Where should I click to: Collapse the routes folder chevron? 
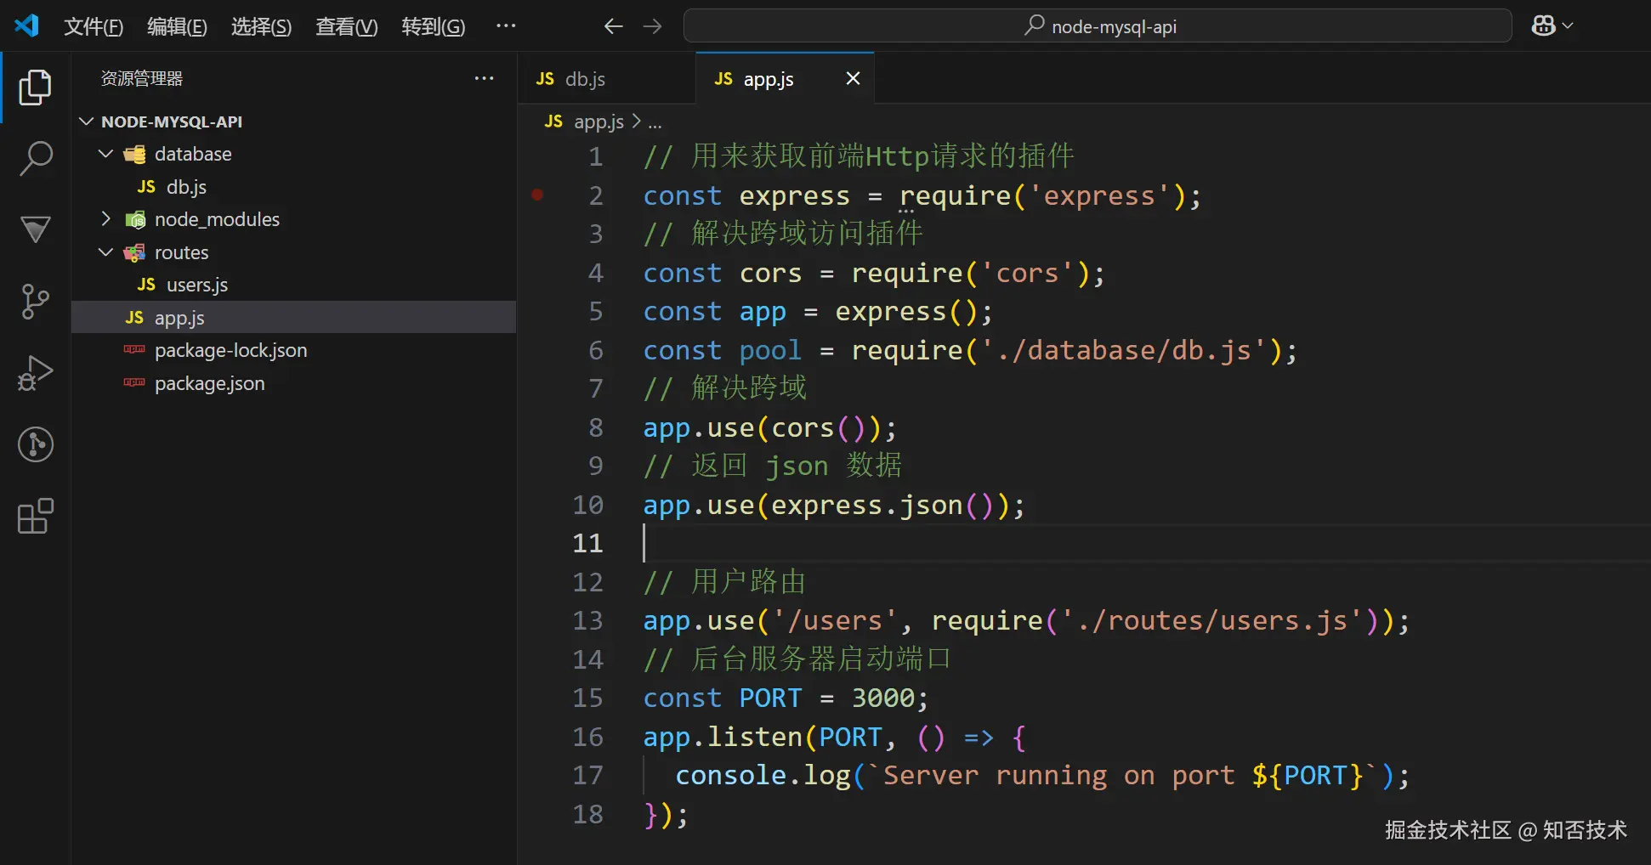click(106, 252)
